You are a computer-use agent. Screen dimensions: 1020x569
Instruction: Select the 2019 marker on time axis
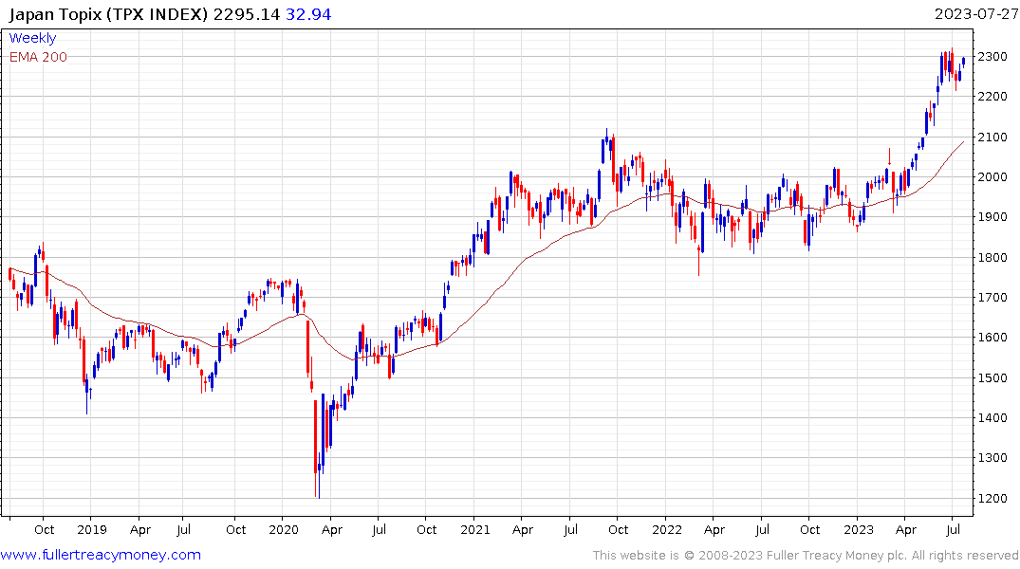pyautogui.click(x=92, y=529)
